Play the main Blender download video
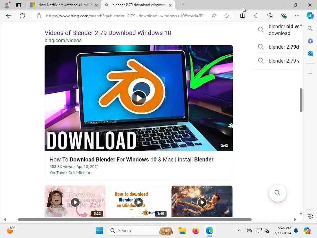Image resolution: width=317 pixels, height=238 pixels. tap(138, 98)
